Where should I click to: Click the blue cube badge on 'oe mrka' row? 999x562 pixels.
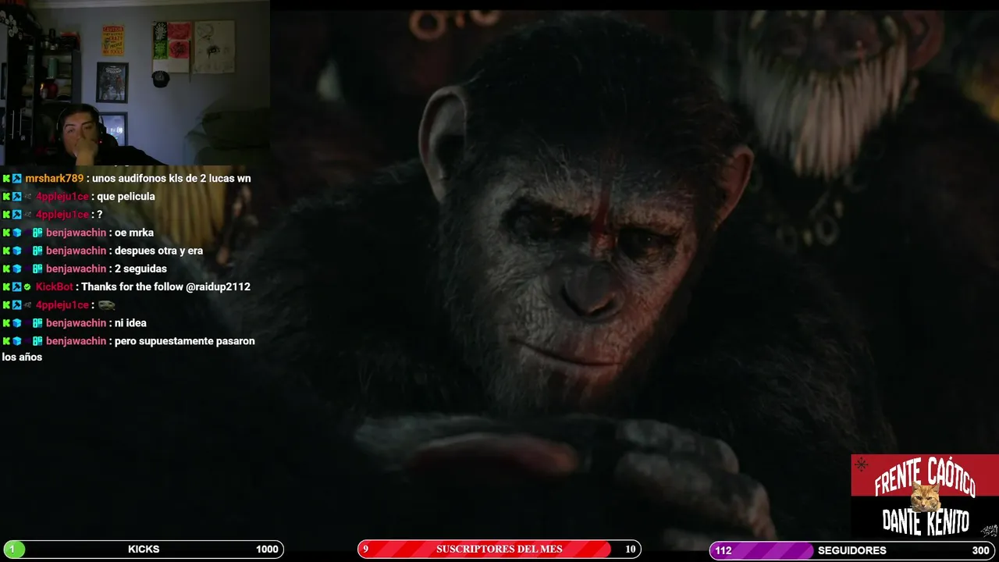16,233
